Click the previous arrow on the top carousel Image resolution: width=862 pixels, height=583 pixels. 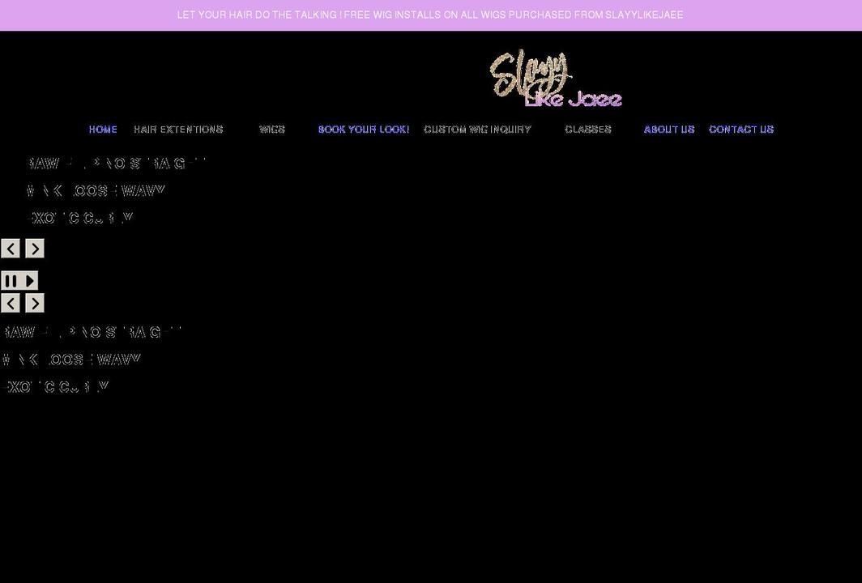10,249
